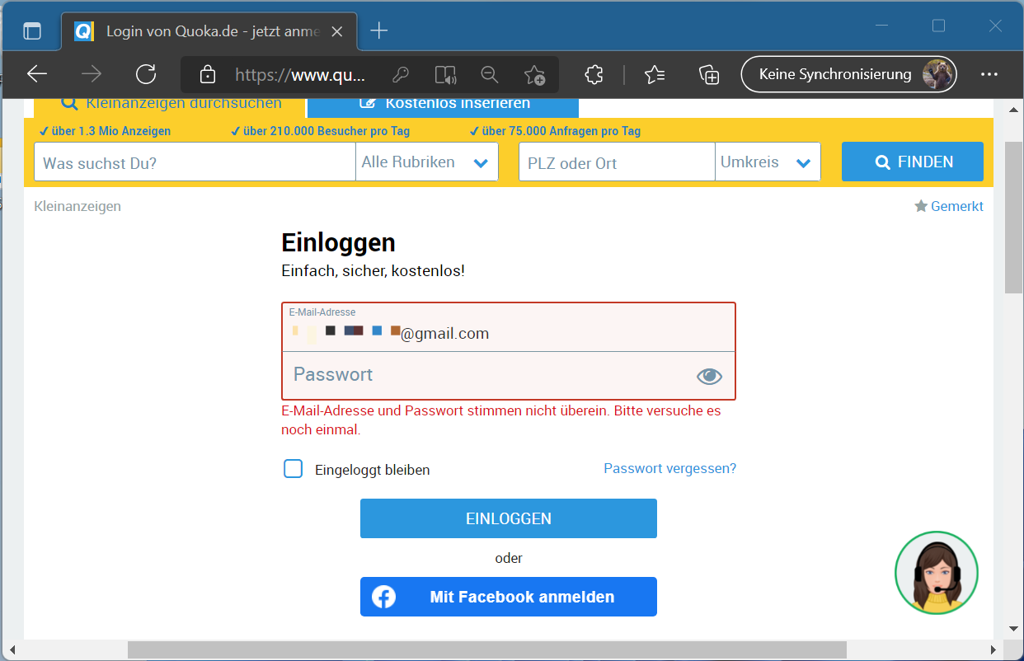Click Mit Facebook anmelden button
The height and width of the screenshot is (661, 1024).
pos(509,597)
